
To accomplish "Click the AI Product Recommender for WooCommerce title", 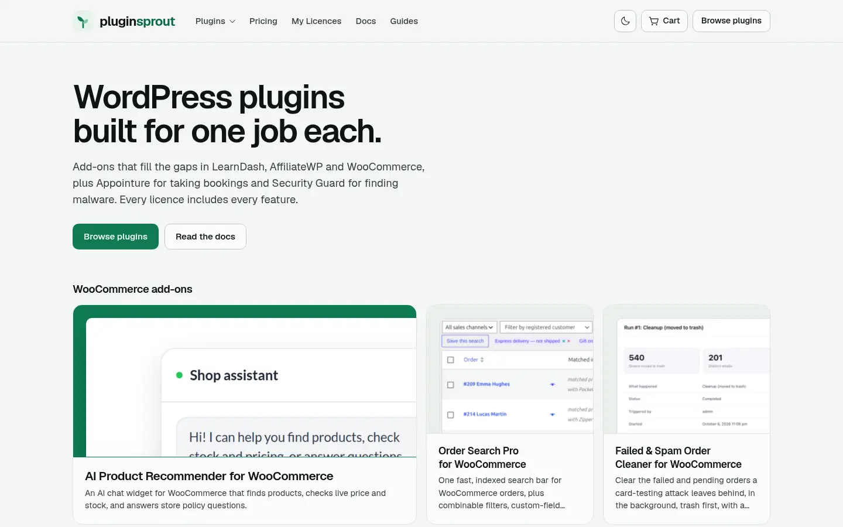I will [x=209, y=476].
